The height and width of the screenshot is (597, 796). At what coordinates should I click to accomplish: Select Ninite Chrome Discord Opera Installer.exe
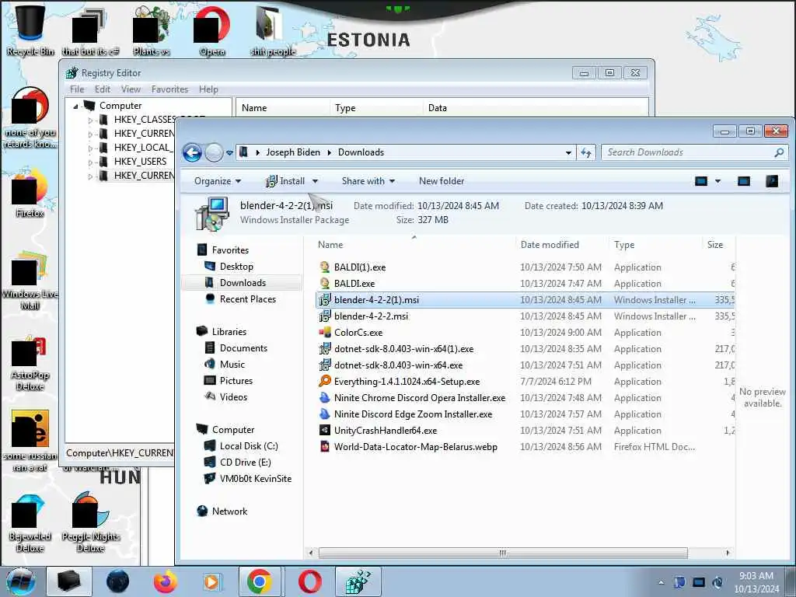pos(419,398)
